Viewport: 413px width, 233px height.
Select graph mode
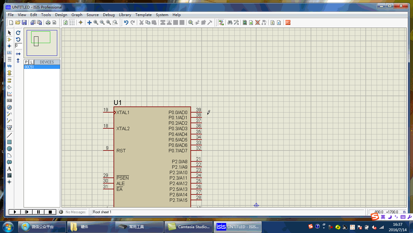pos(9,94)
